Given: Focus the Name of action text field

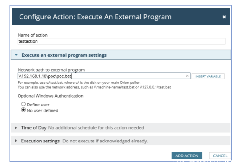Looking at the screenshot, I should [x=121, y=41].
